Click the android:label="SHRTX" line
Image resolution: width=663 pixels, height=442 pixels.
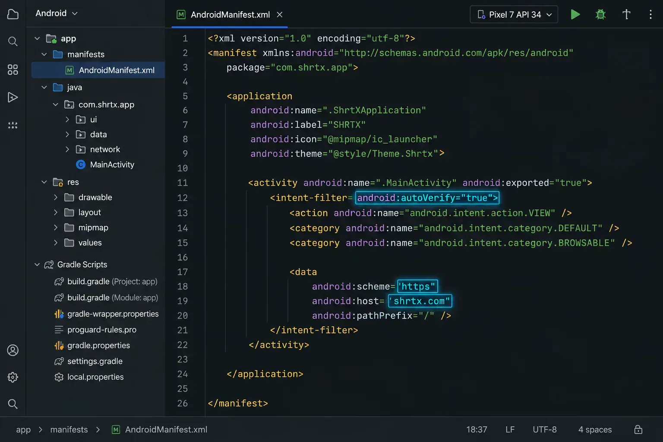point(308,125)
